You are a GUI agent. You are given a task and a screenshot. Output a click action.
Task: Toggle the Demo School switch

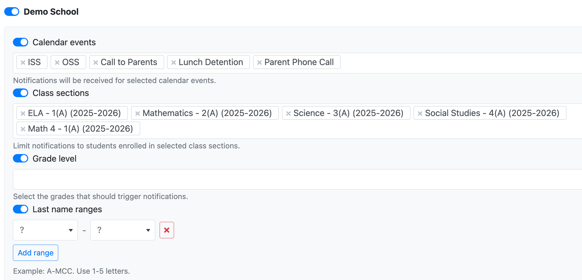click(12, 12)
